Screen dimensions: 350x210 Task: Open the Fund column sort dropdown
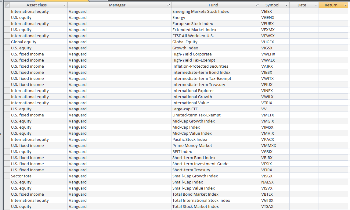(257, 5)
